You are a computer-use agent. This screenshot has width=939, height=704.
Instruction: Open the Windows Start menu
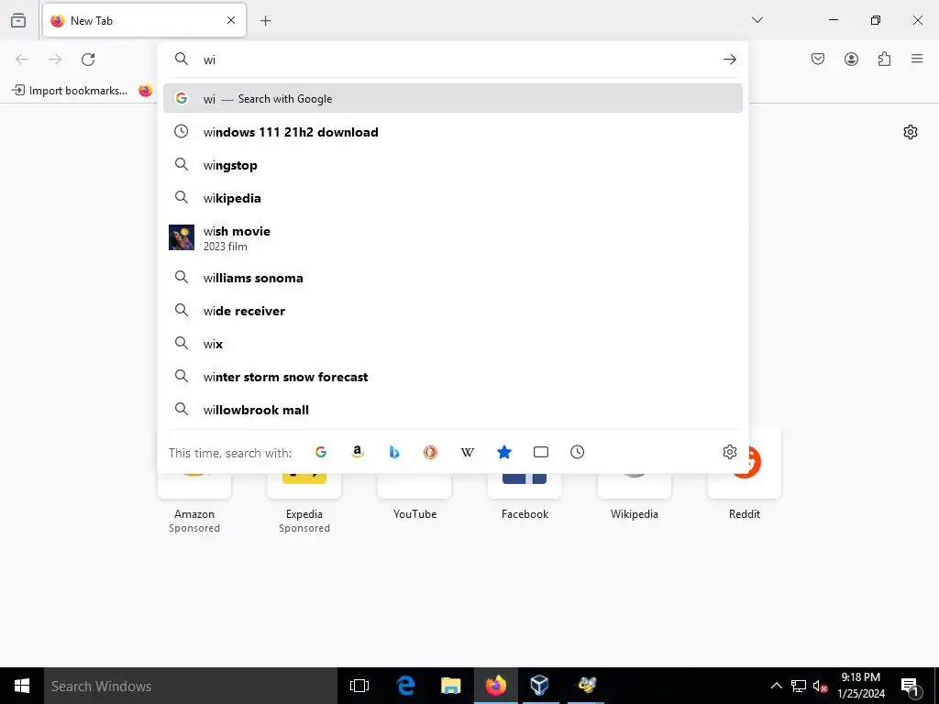22,686
